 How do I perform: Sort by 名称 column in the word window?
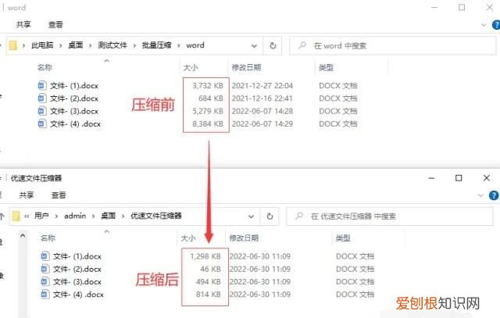click(x=45, y=67)
